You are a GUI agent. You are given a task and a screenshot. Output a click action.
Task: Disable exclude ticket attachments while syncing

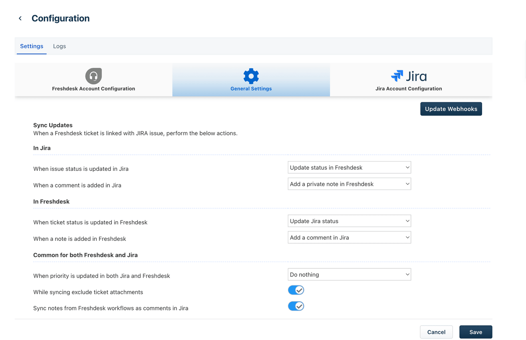pyautogui.click(x=296, y=290)
